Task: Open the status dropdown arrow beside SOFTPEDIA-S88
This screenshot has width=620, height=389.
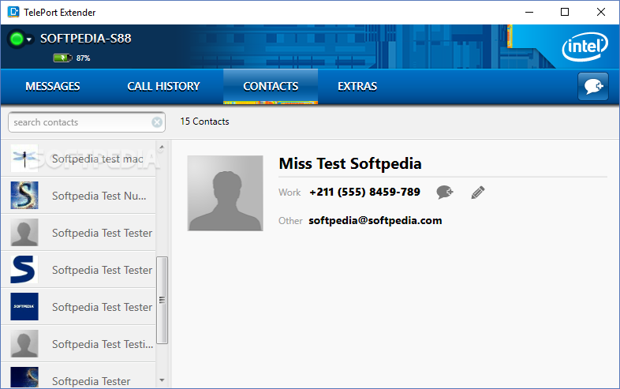Action: tap(29, 39)
